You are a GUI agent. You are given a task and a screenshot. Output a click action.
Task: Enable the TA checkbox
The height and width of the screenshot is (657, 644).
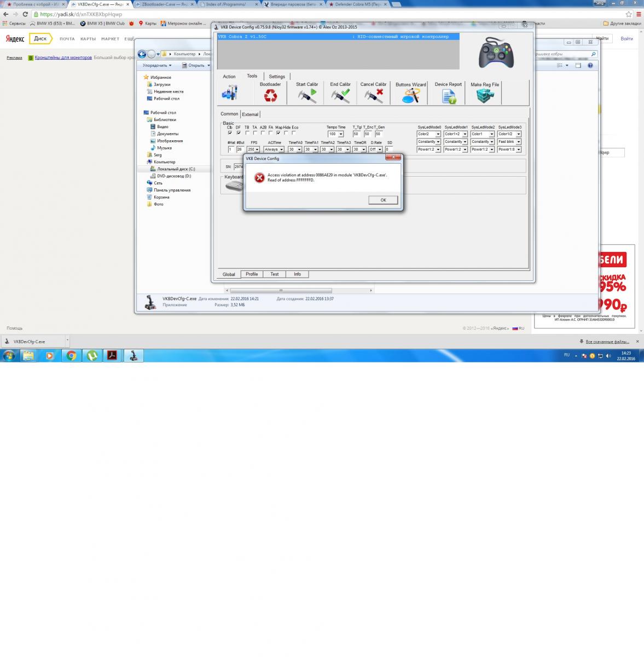[255, 133]
